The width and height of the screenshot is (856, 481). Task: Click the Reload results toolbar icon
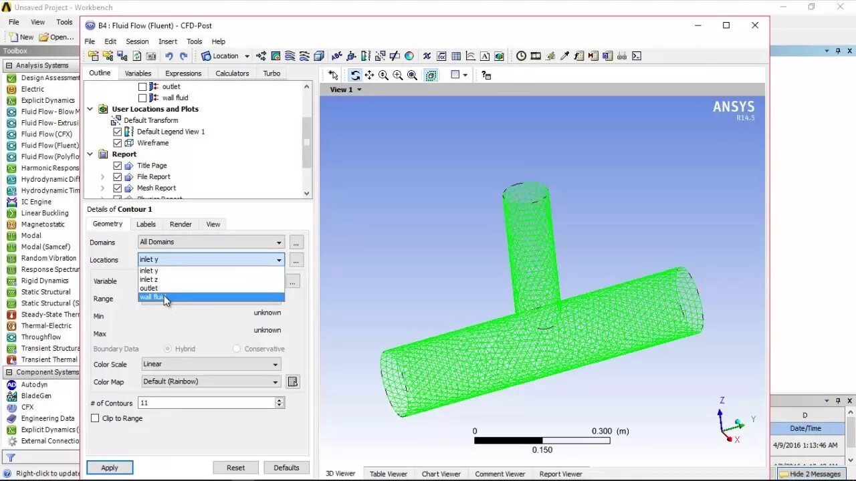pos(137,56)
